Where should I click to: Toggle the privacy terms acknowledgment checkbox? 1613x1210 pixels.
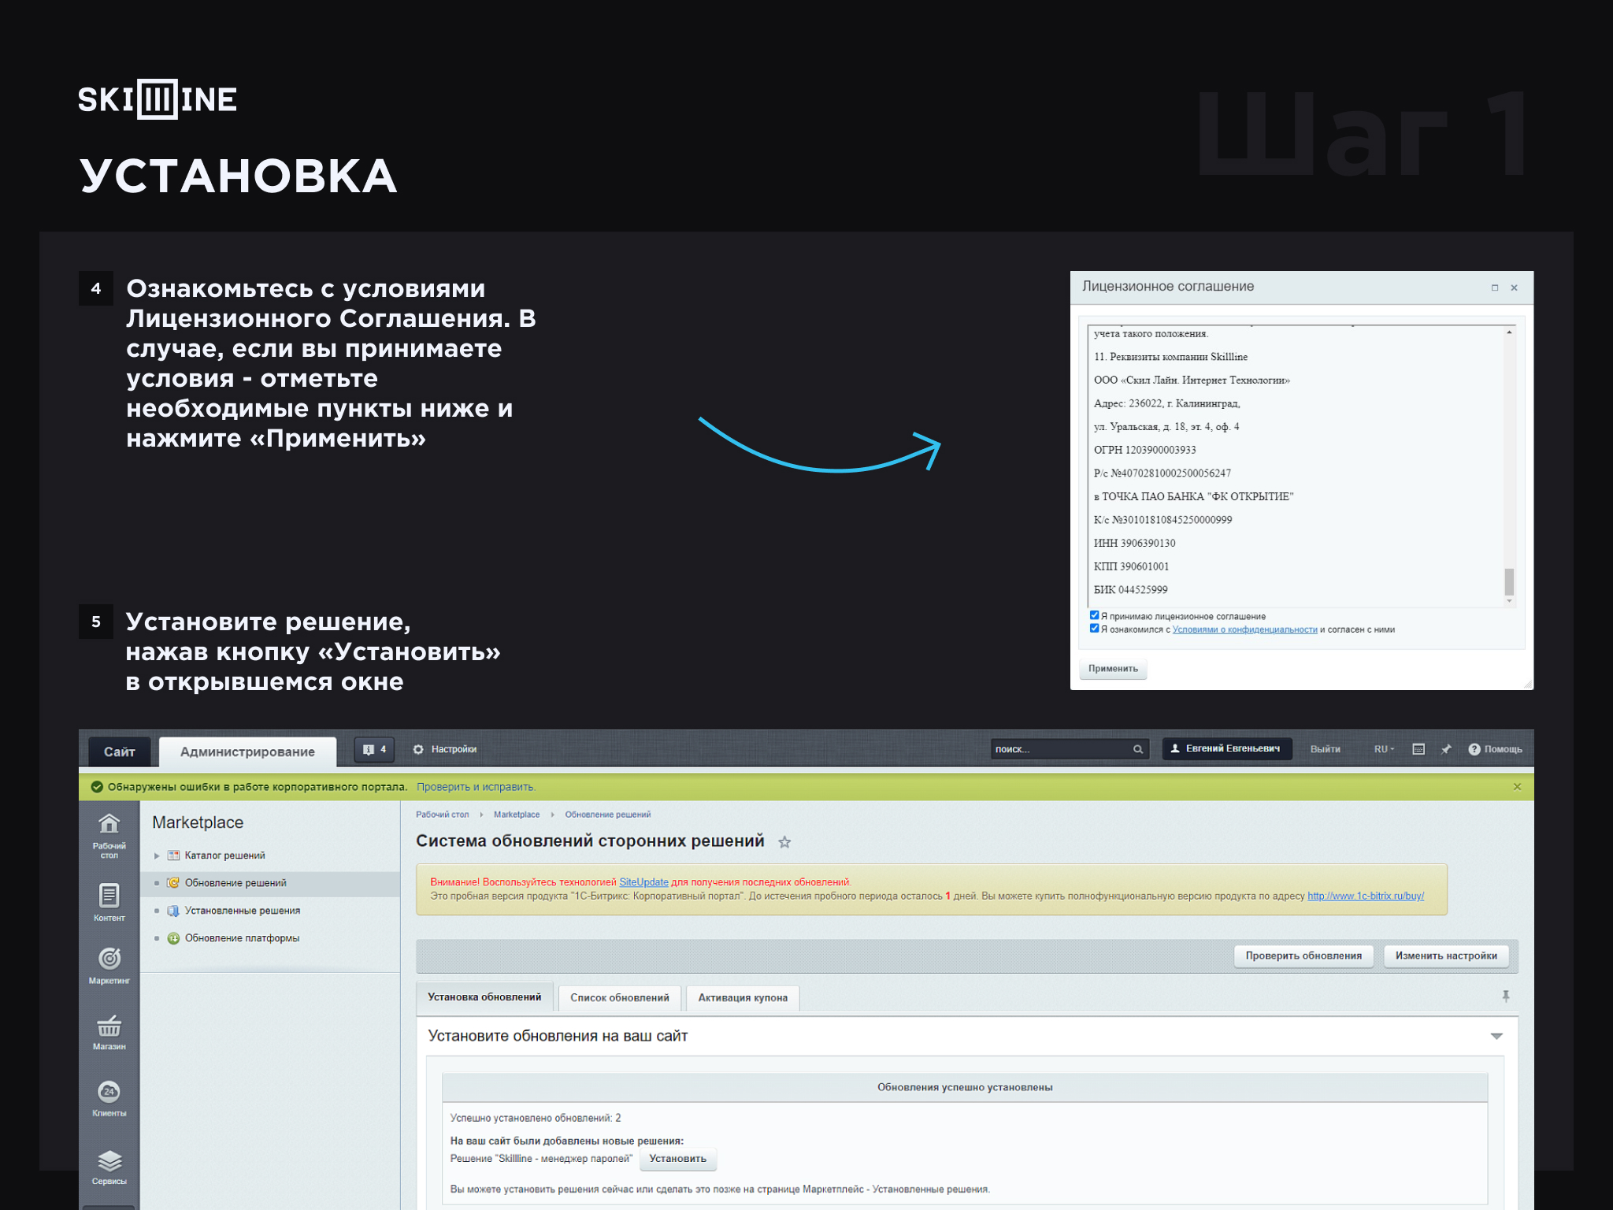[x=1094, y=628]
